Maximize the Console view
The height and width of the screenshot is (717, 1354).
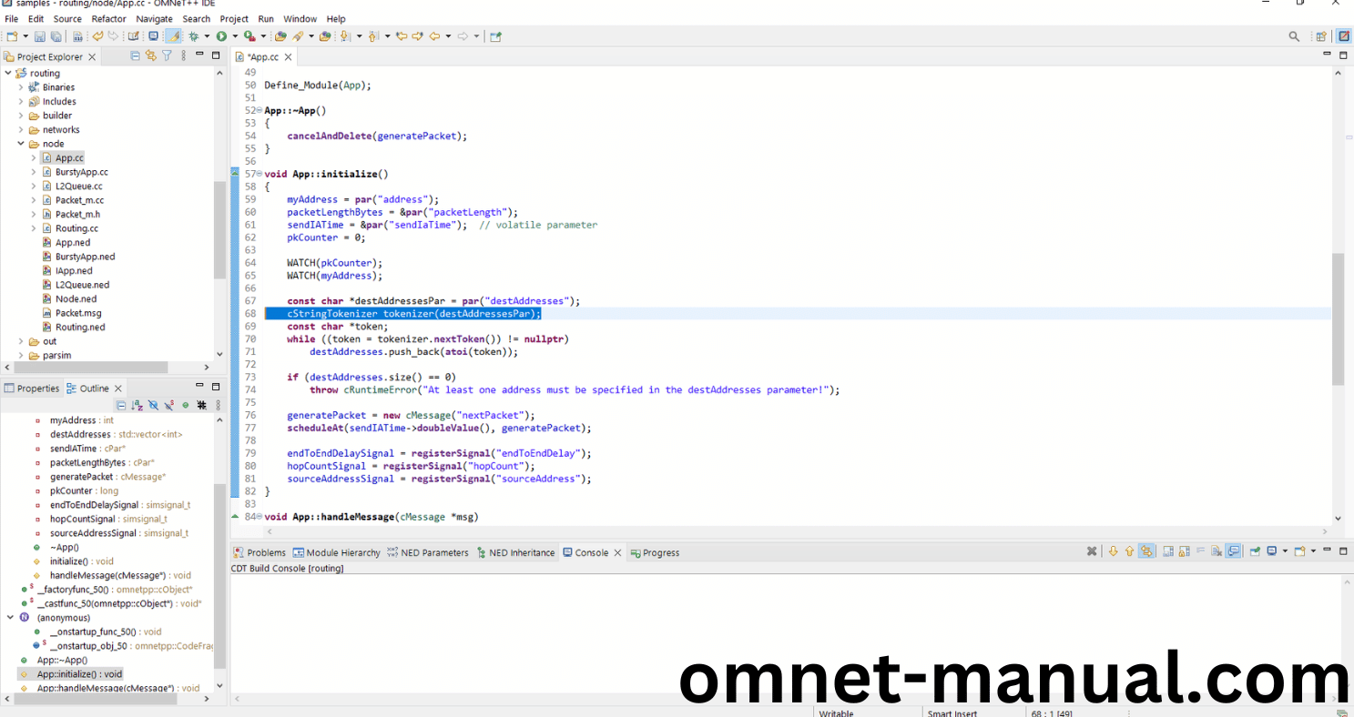click(1344, 550)
